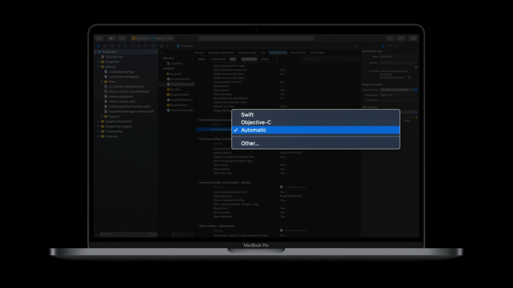Show the Project navigator folder icon
Viewport: 513px width, 288px height.
coord(98,46)
